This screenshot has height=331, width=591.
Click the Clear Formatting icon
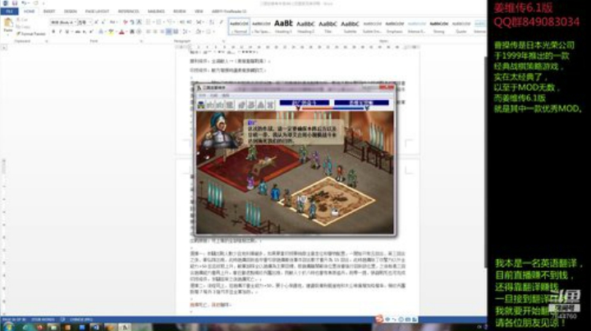pyautogui.click(x=126, y=23)
